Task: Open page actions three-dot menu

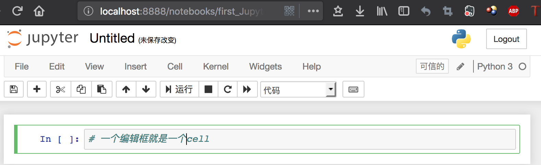Action: (313, 11)
